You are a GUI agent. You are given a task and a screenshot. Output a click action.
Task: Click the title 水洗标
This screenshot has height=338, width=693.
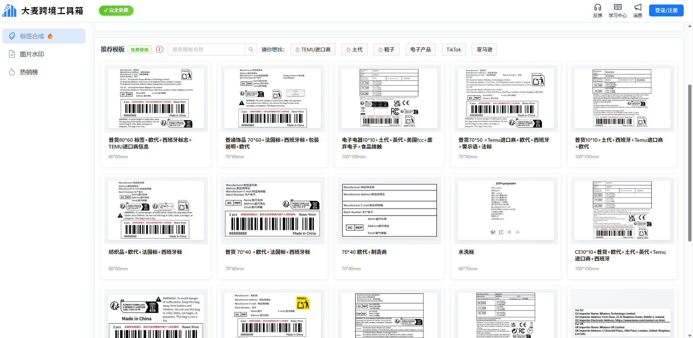tap(466, 252)
